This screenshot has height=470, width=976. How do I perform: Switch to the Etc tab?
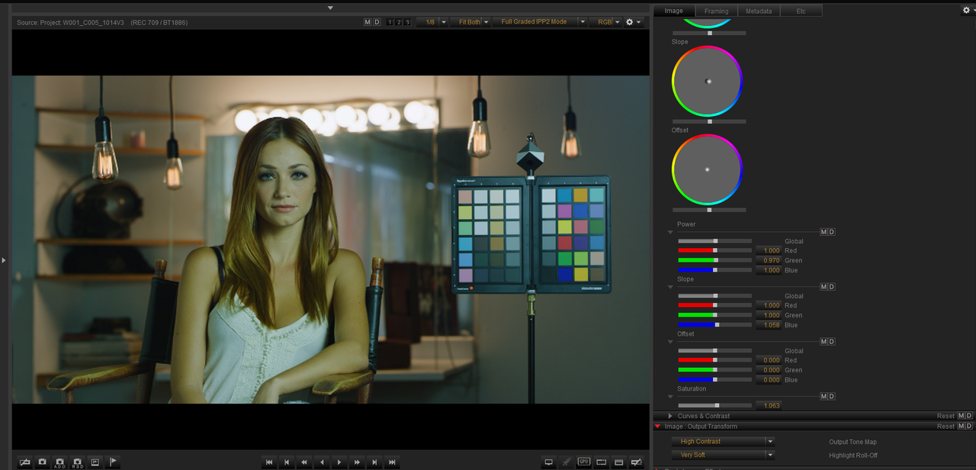(x=801, y=11)
